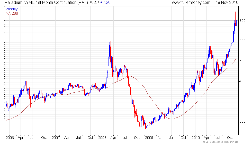This screenshot has height=144, width=252.
Task: Click the Stockcube Research Ltd copyright text
Action: (x=221, y=142)
